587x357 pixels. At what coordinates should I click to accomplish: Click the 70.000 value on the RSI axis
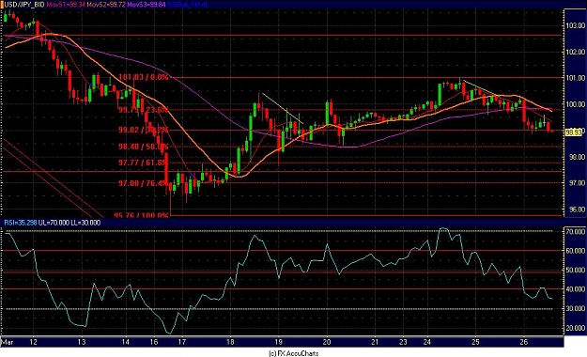tap(576, 231)
